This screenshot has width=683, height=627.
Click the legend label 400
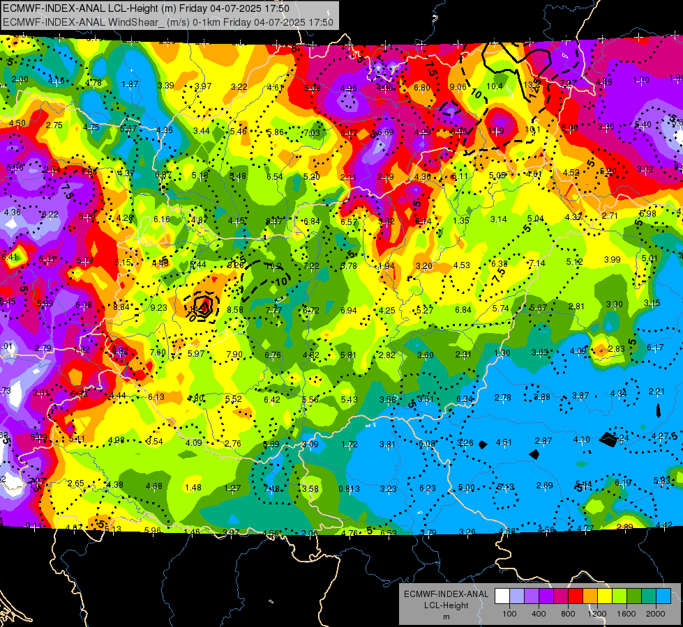coord(539,614)
